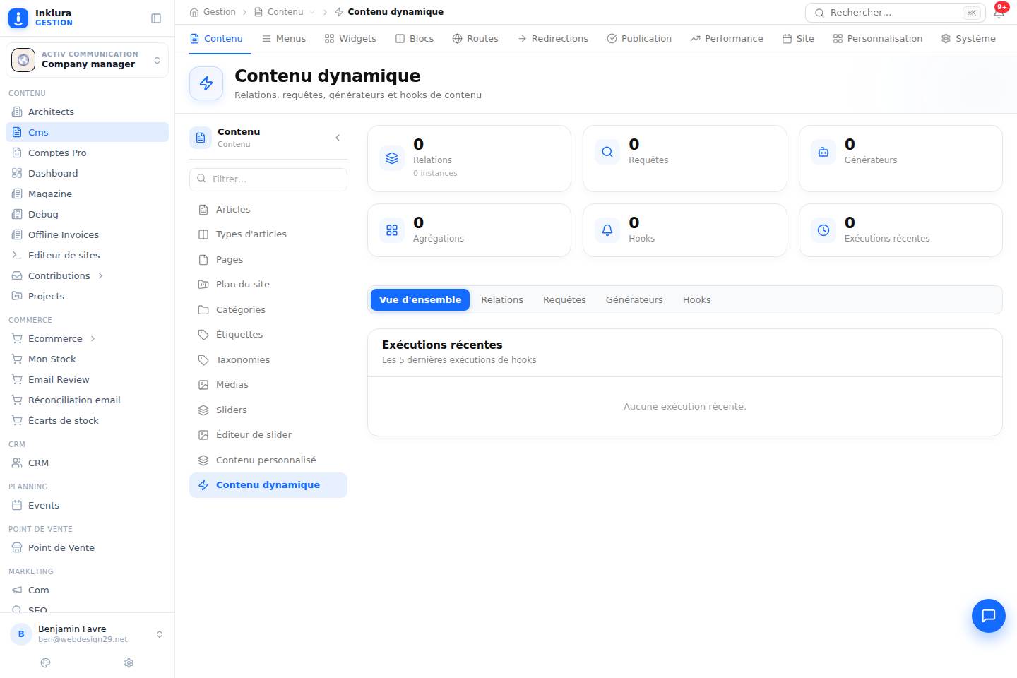Focus the Filtrer input field
Viewport: 1017px width, 678px height.
(x=268, y=179)
